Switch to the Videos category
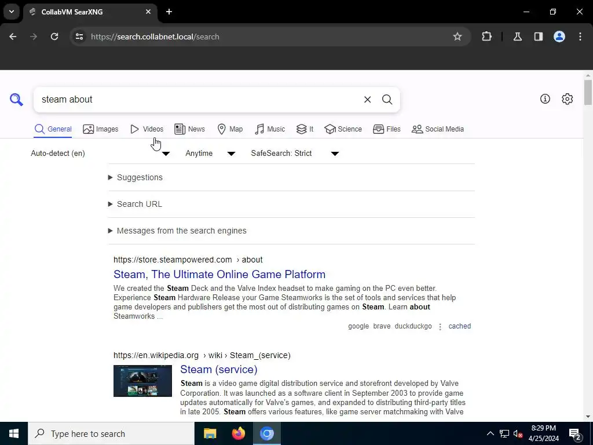This screenshot has height=445, width=593. 147,129
